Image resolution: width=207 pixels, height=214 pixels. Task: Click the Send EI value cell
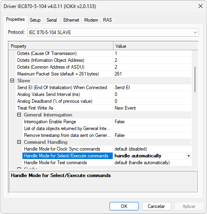tap(152, 88)
